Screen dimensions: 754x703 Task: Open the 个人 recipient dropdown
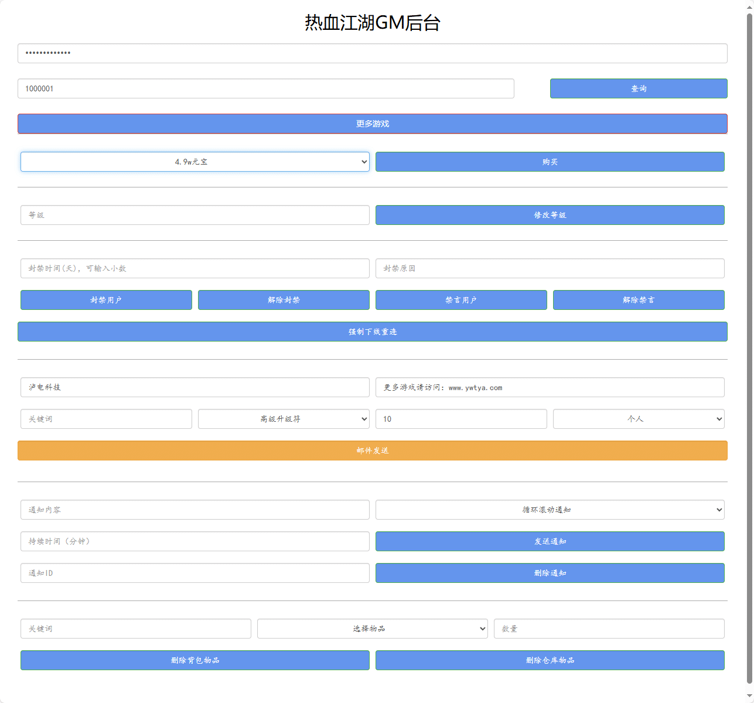pyautogui.click(x=639, y=419)
